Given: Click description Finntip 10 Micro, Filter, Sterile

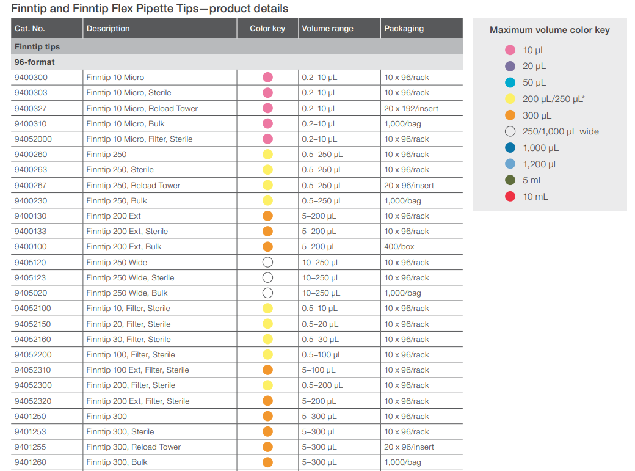Looking at the screenshot, I should 139,139.
